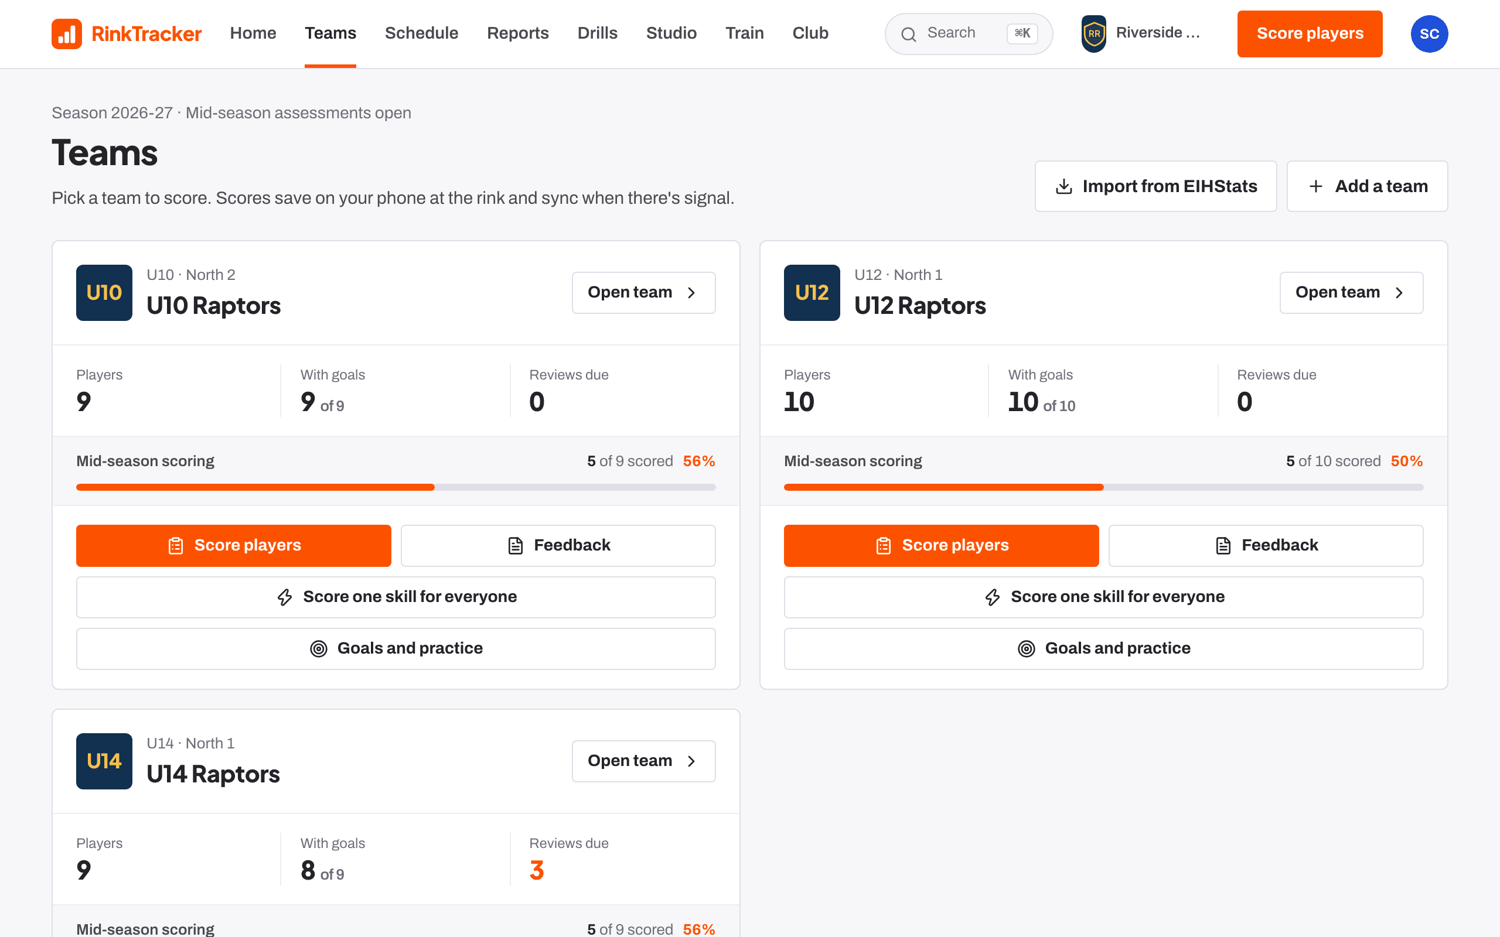Click the U10 mid-season scoring progress bar

tap(396, 487)
